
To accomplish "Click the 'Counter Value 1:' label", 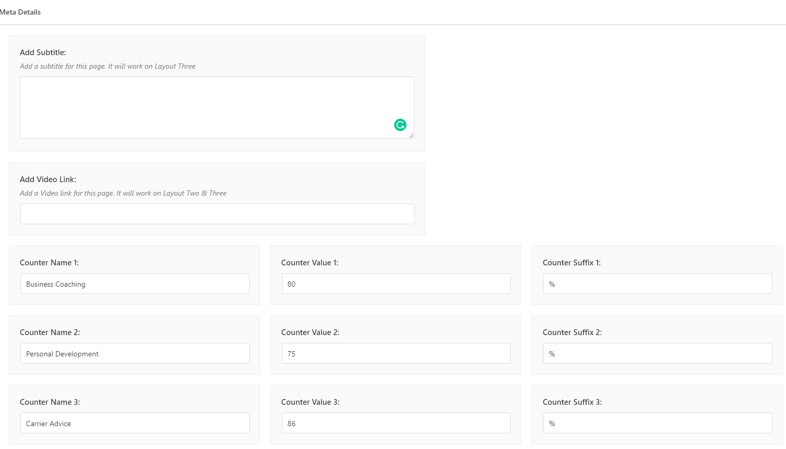I will (310, 263).
